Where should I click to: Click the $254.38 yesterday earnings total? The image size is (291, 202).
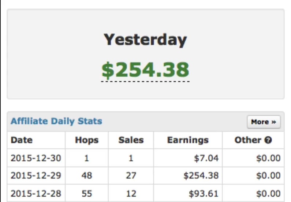pos(145,70)
